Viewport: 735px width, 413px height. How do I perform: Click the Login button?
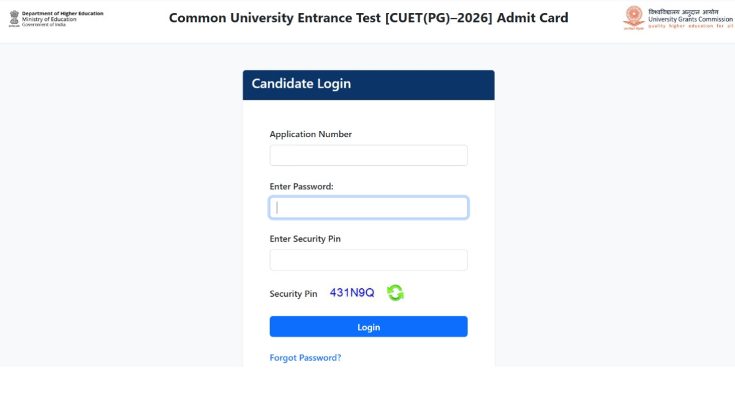(x=368, y=327)
